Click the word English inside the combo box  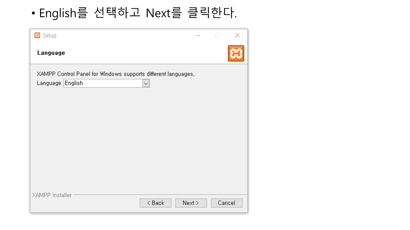(74, 83)
